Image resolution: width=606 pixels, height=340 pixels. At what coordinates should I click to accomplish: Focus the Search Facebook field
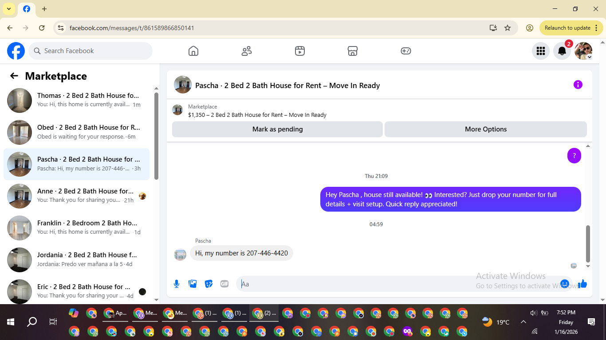[x=91, y=51]
